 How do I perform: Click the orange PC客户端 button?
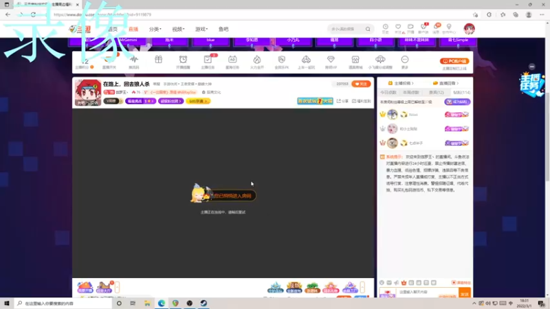[x=454, y=61]
